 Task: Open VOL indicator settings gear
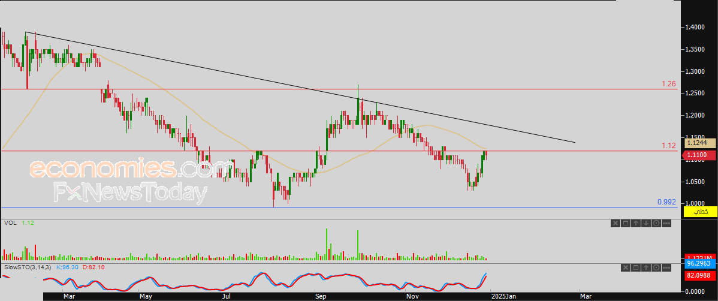pos(656,223)
